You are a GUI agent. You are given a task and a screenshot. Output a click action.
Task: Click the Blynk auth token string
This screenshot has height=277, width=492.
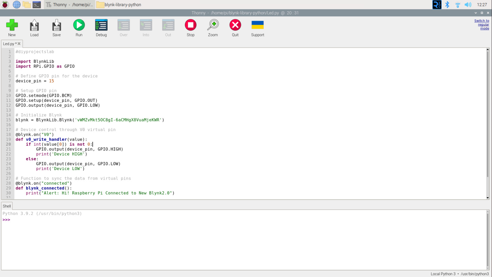click(x=118, y=120)
